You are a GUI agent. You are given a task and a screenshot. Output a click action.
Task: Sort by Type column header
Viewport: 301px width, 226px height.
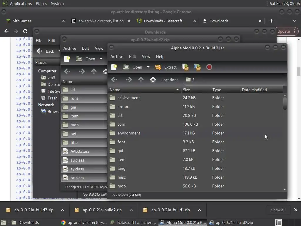(x=225, y=90)
